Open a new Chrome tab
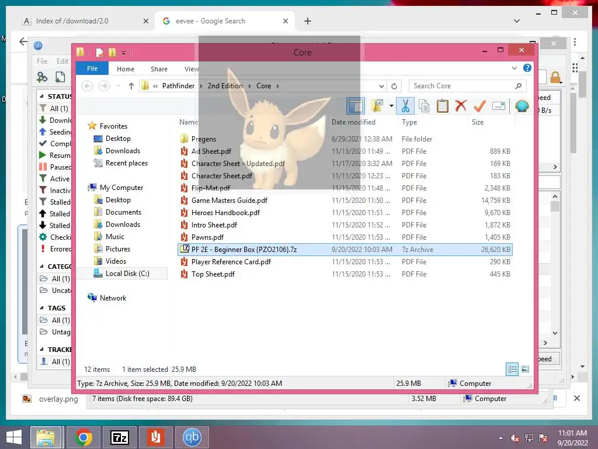Image resolution: width=598 pixels, height=449 pixels. 308,21
